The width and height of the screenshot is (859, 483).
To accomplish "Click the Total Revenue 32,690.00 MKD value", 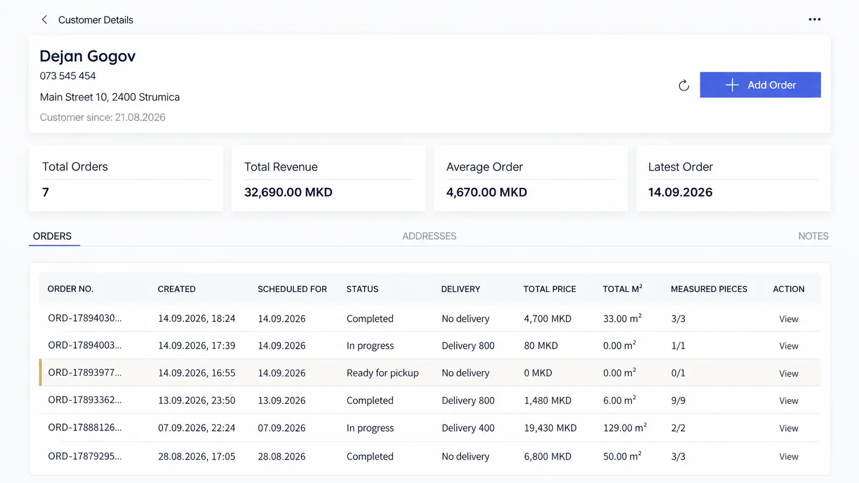I will click(x=288, y=192).
